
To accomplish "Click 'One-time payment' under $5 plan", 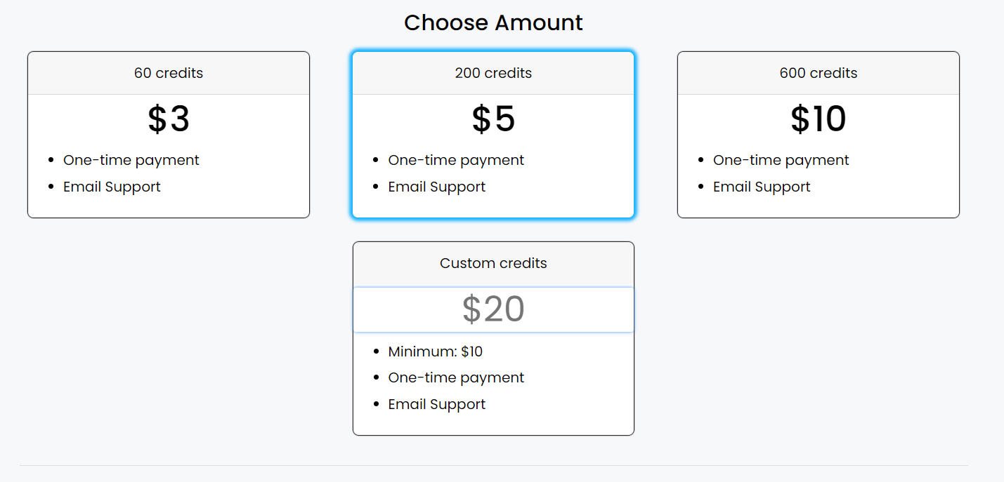I will tap(456, 160).
